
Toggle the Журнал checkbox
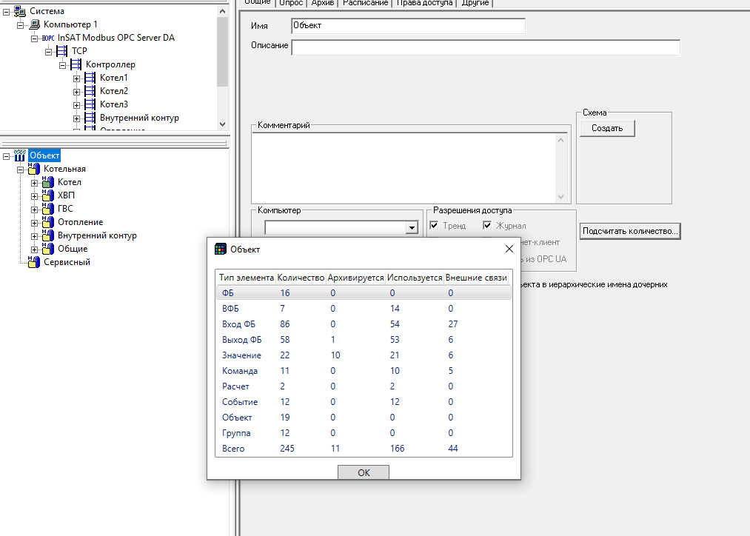(x=487, y=225)
